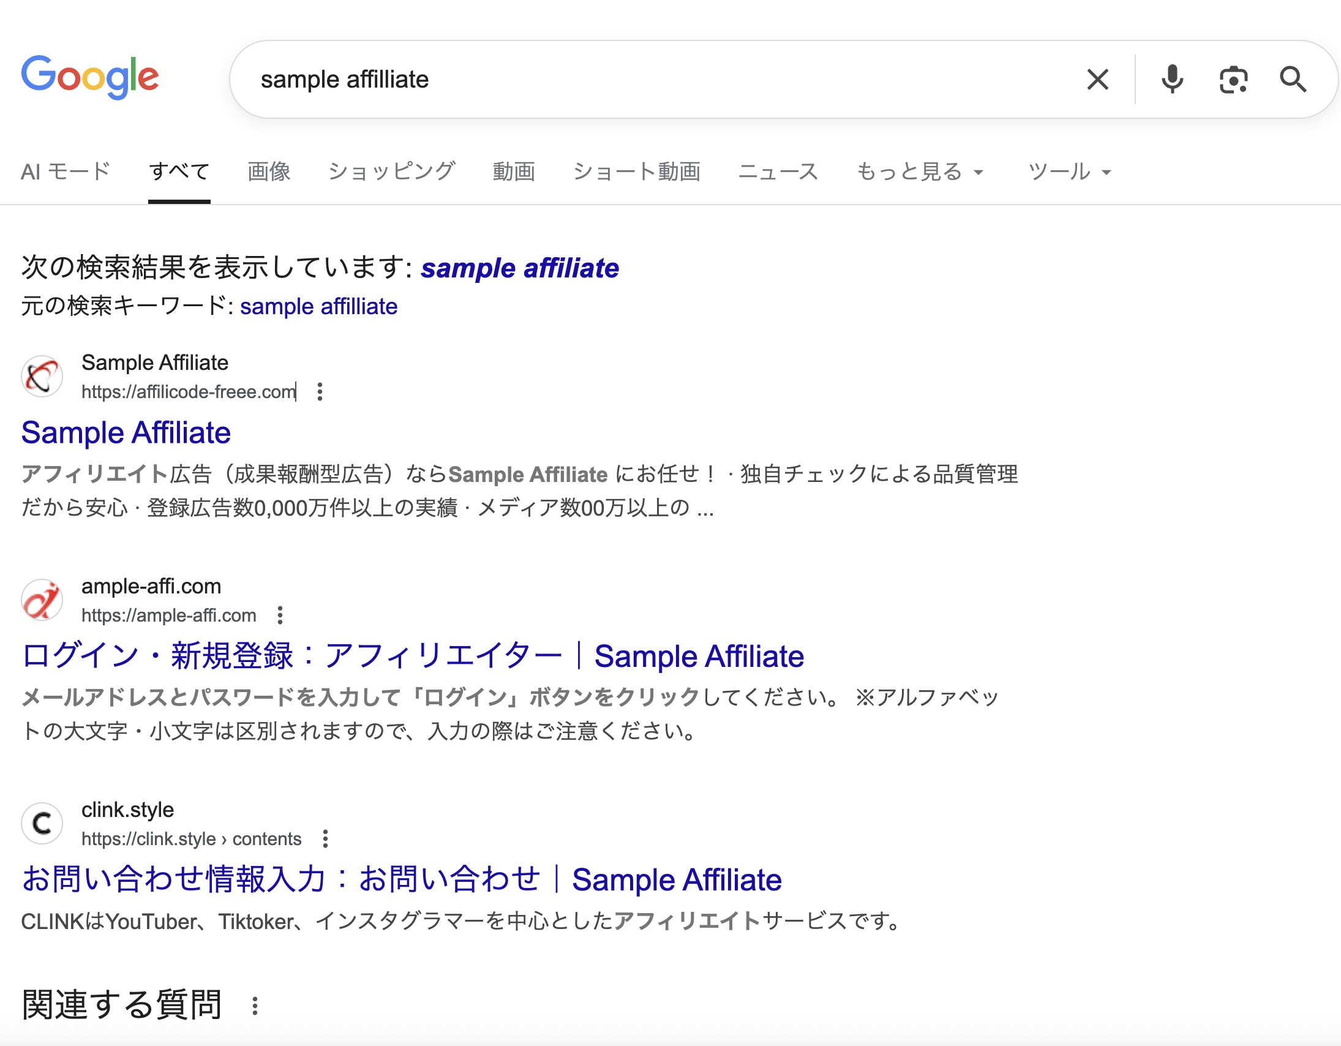Open the Sample Affiliate result title link
Image resolution: width=1341 pixels, height=1046 pixels.
click(x=126, y=433)
